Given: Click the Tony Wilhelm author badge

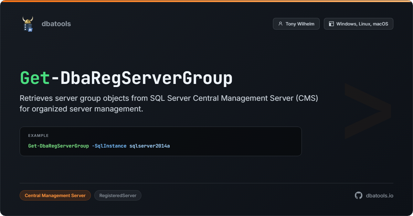Looking at the screenshot, I should [296, 24].
